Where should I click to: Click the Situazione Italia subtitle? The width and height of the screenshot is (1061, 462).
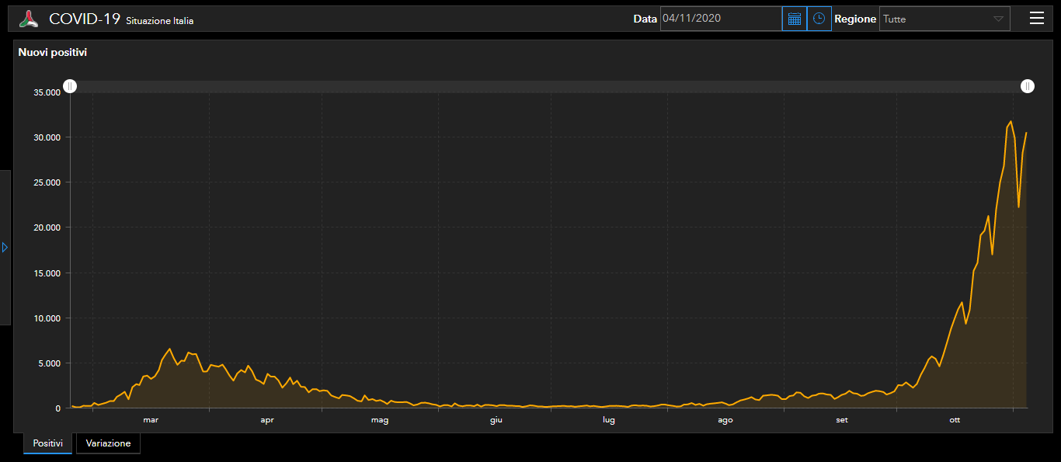[159, 21]
